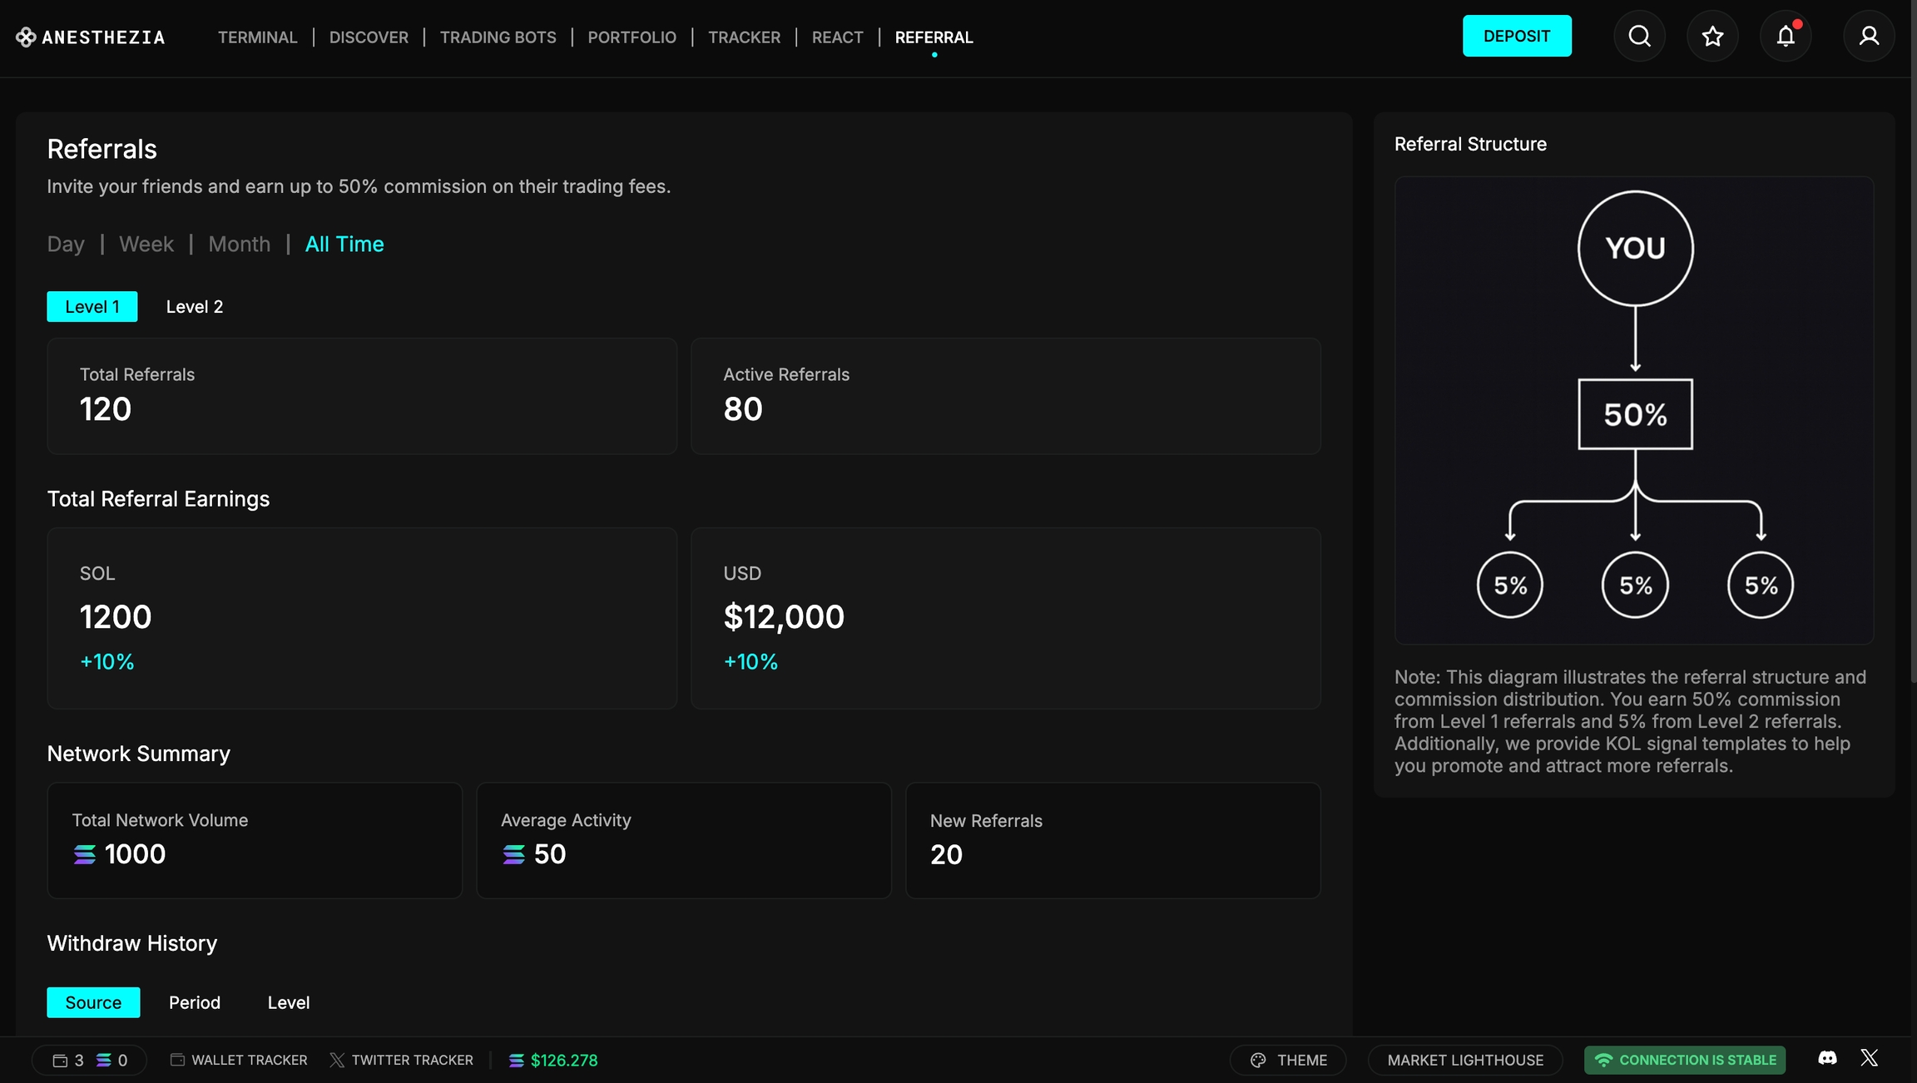The height and width of the screenshot is (1083, 1917).
Task: Open the Trading Bots page
Action: click(x=498, y=37)
